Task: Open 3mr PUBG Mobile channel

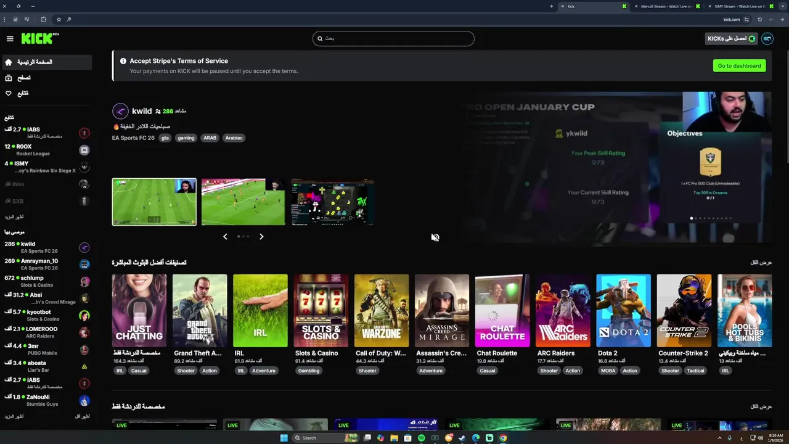Action: [46, 349]
